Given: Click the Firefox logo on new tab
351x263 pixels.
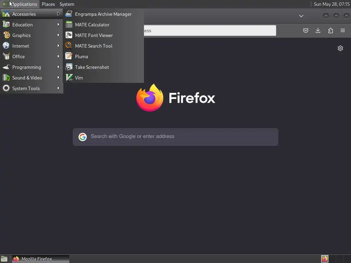Looking at the screenshot, I should tap(150, 98).
